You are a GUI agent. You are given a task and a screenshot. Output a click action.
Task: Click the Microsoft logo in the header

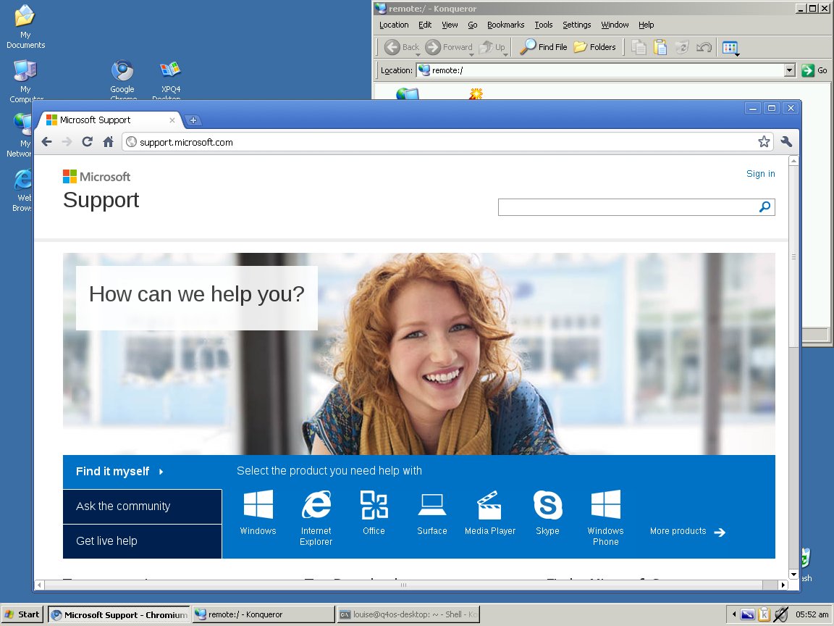click(96, 176)
